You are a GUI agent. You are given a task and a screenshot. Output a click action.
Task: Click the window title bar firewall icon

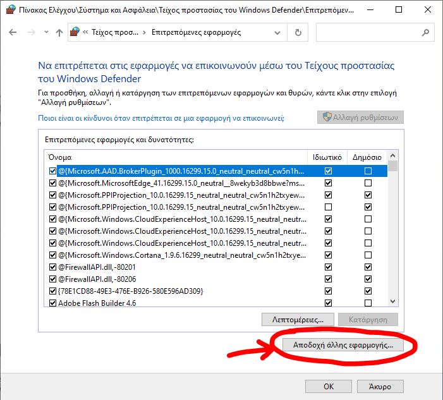pos(11,10)
